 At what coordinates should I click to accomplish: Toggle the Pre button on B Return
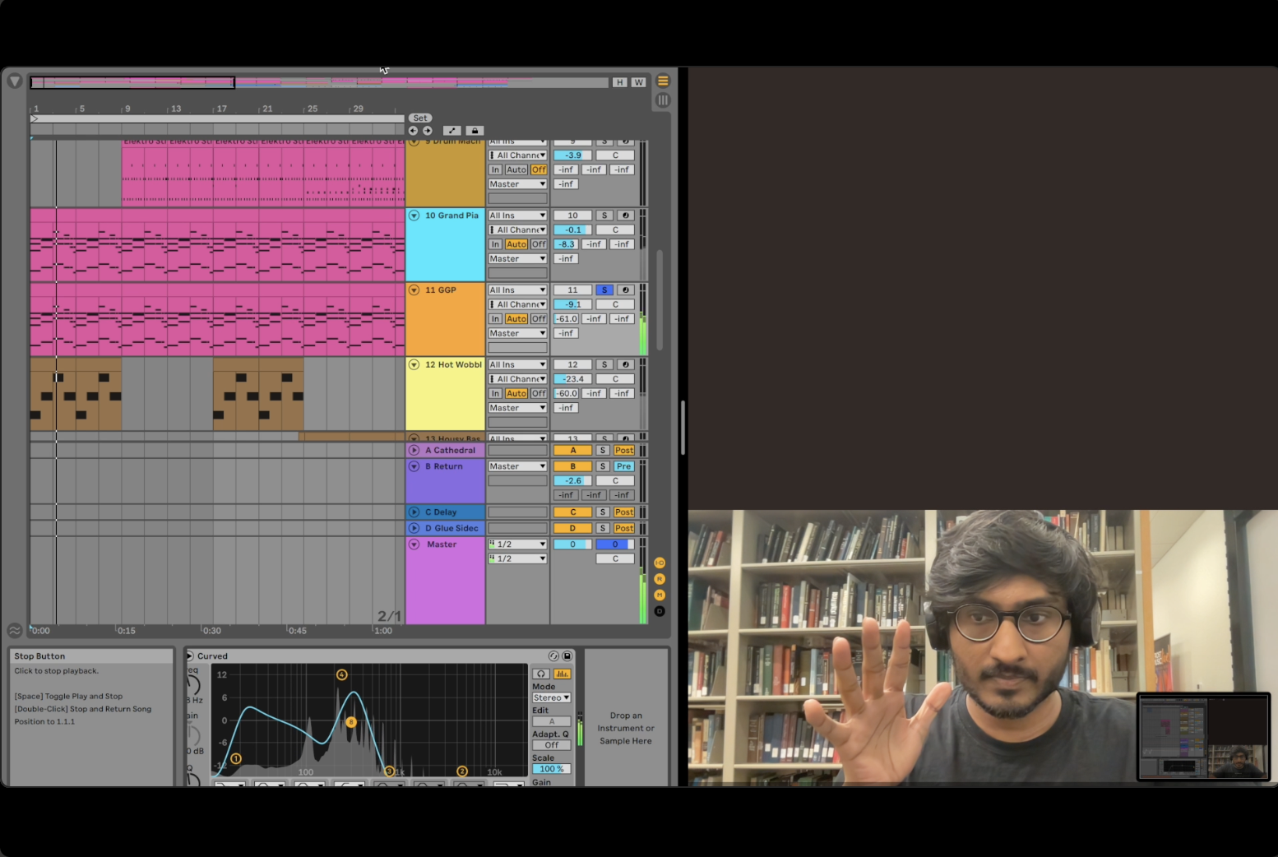624,466
